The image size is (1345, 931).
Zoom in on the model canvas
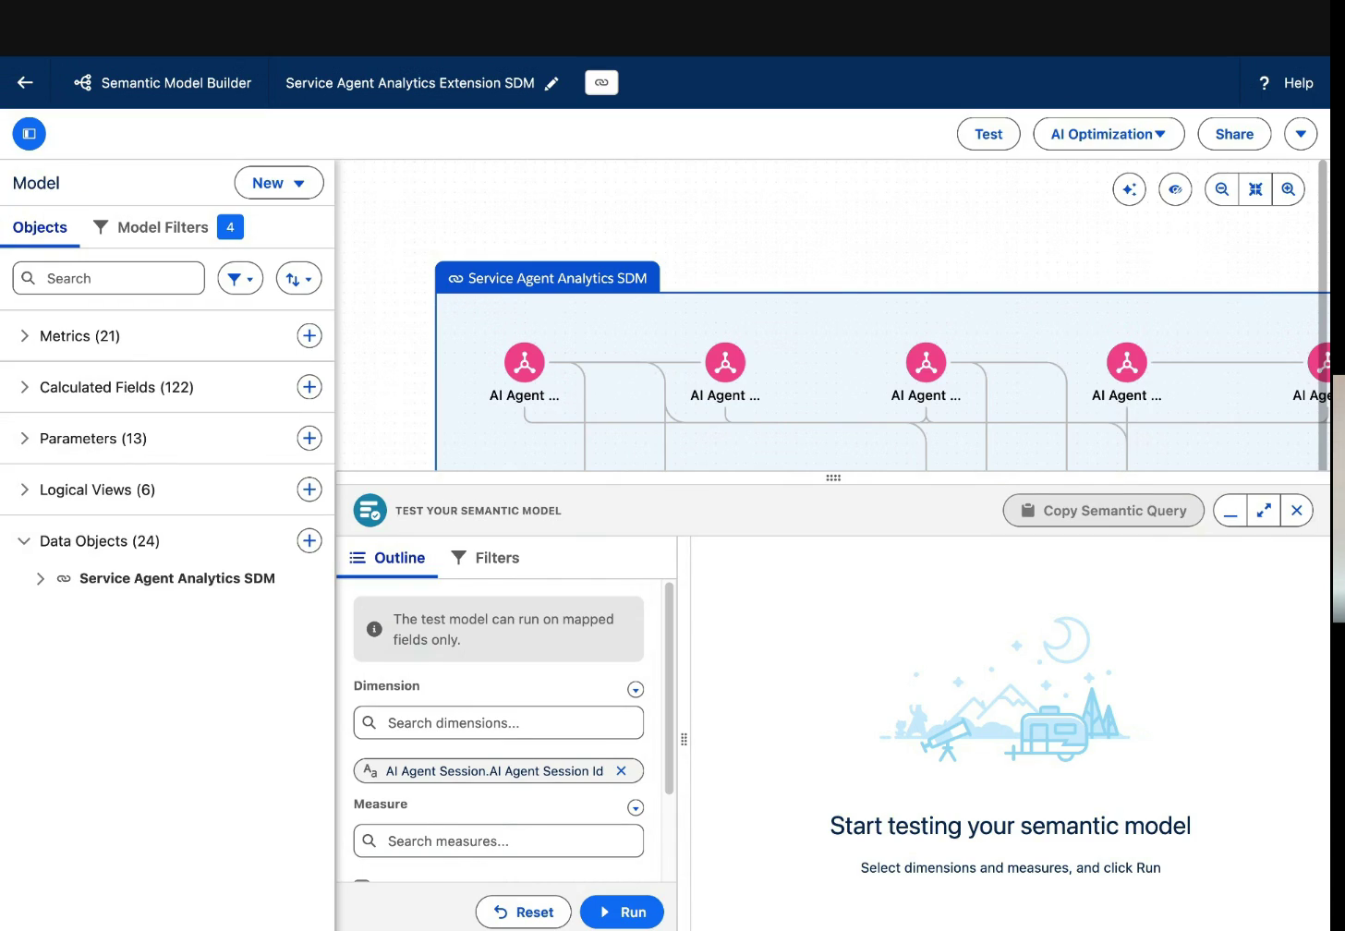coord(1289,189)
